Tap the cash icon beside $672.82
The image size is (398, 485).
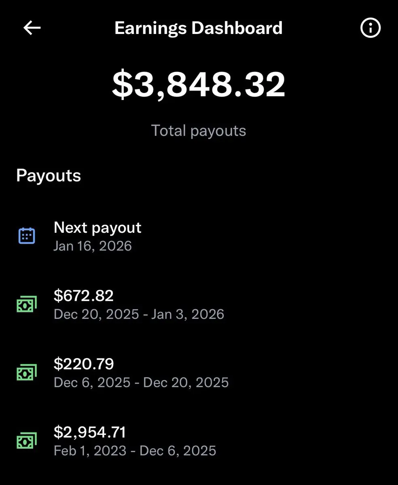tap(27, 304)
